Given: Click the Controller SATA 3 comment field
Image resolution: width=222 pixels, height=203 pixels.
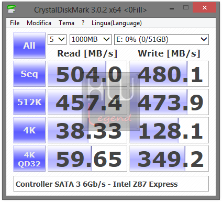Looking at the screenshot, I should (111, 184).
